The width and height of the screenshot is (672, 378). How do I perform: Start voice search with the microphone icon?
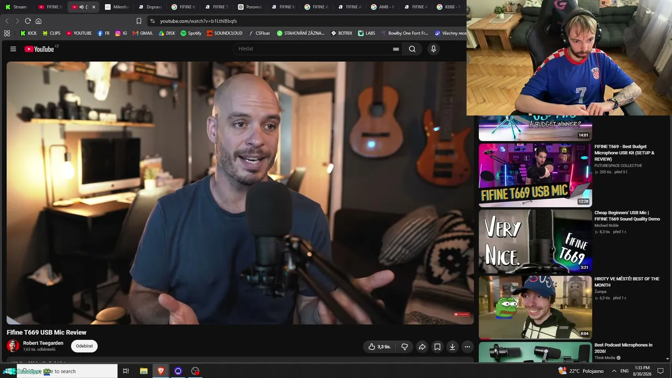[433, 49]
